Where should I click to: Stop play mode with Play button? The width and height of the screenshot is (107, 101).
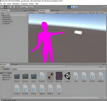(69, 7)
